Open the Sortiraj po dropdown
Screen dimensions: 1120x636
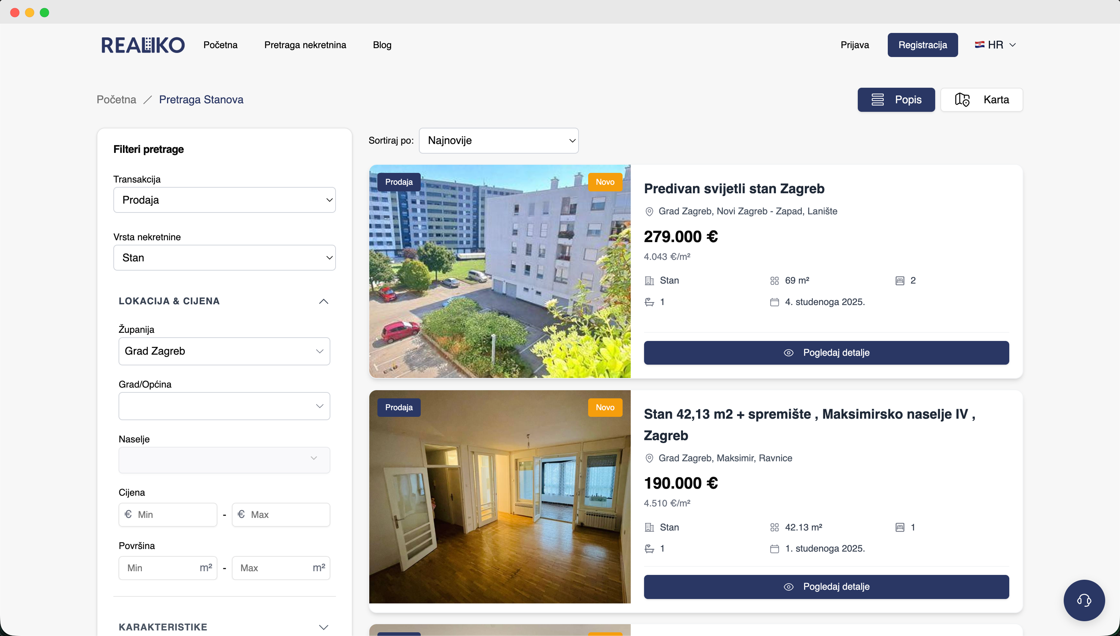[x=499, y=141]
